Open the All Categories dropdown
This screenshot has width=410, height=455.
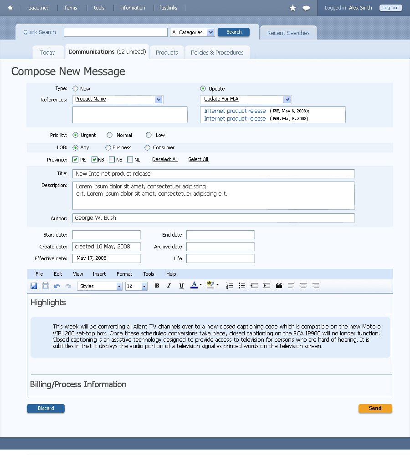(192, 32)
